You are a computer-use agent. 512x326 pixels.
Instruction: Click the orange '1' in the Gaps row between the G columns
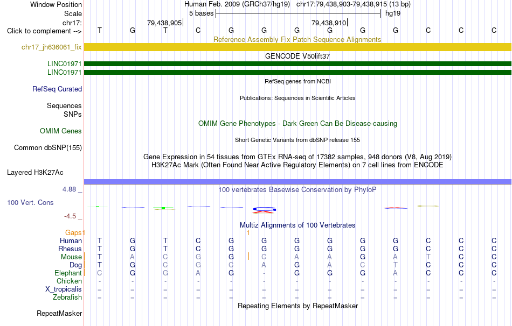(x=248, y=233)
